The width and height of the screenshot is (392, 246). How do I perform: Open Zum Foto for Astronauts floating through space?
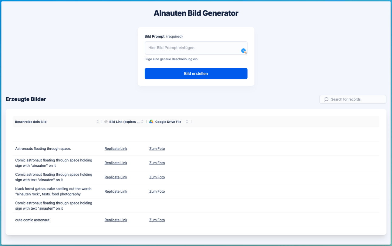tap(157, 148)
